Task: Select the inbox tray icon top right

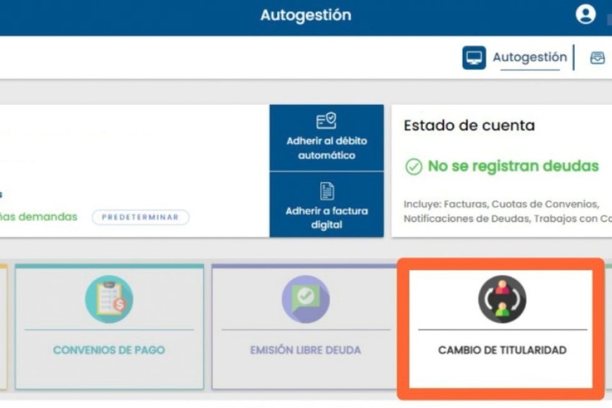Action: tap(597, 58)
